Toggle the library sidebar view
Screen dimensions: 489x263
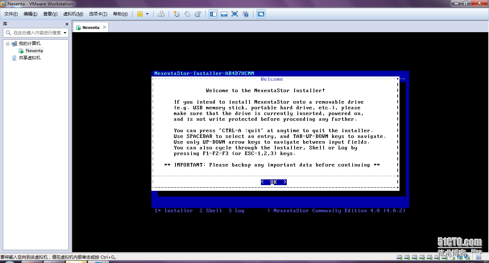click(213, 14)
